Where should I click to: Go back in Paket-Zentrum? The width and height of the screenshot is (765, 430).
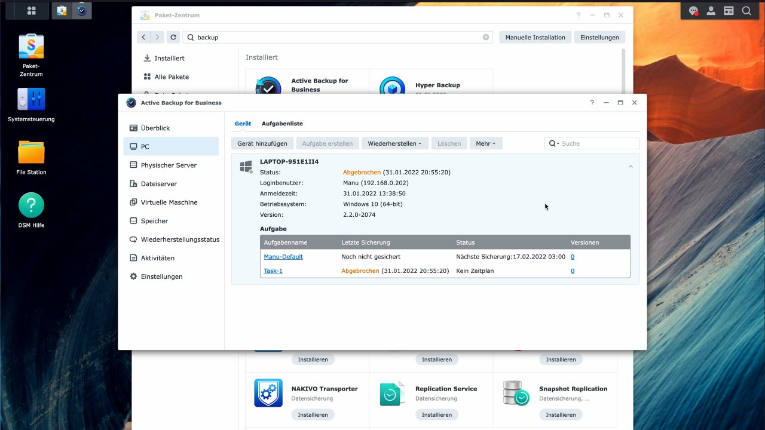tap(143, 37)
